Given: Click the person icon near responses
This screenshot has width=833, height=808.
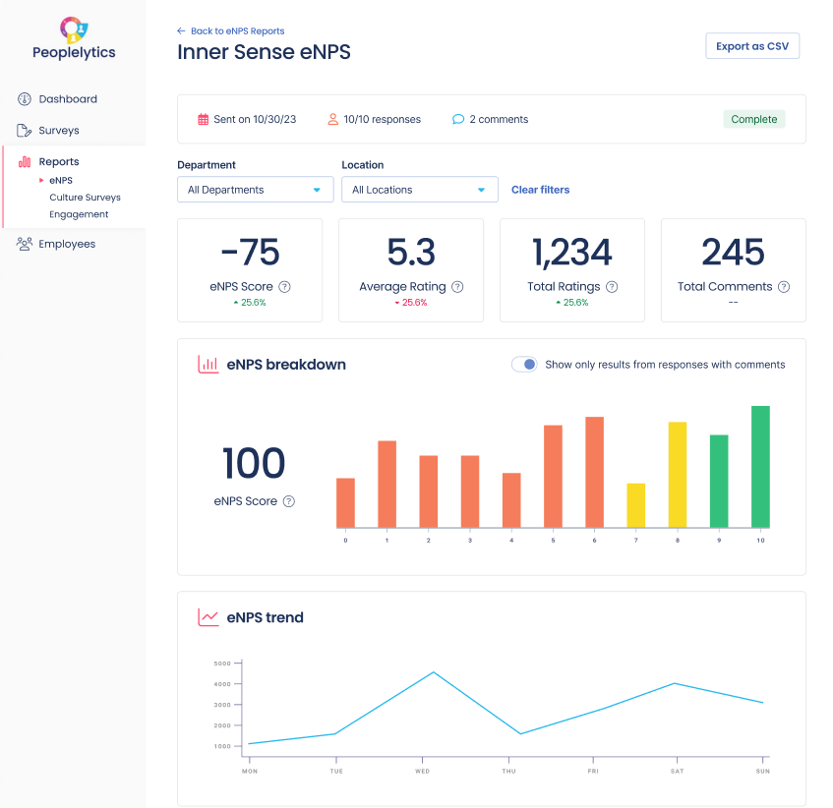Looking at the screenshot, I should (332, 120).
